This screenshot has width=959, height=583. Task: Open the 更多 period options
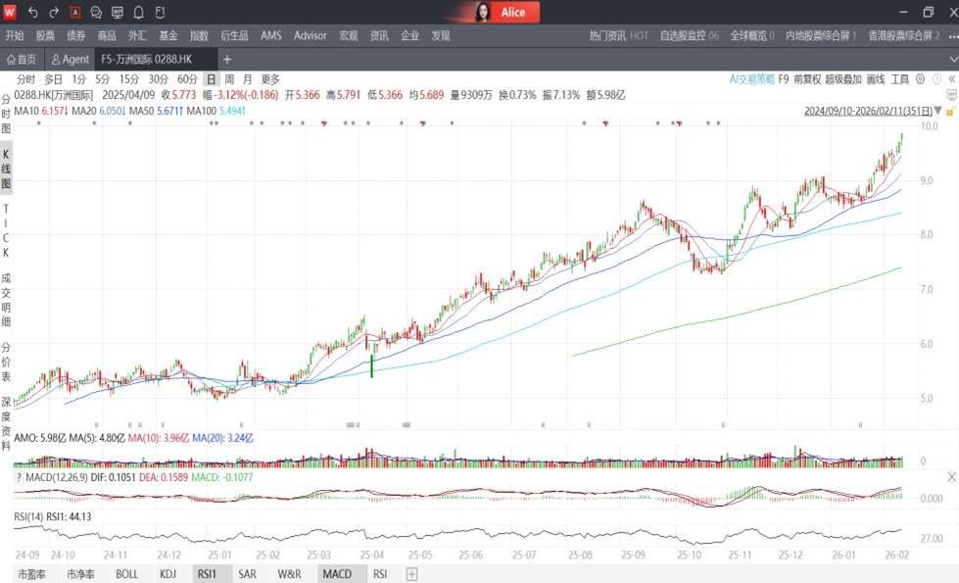270,79
